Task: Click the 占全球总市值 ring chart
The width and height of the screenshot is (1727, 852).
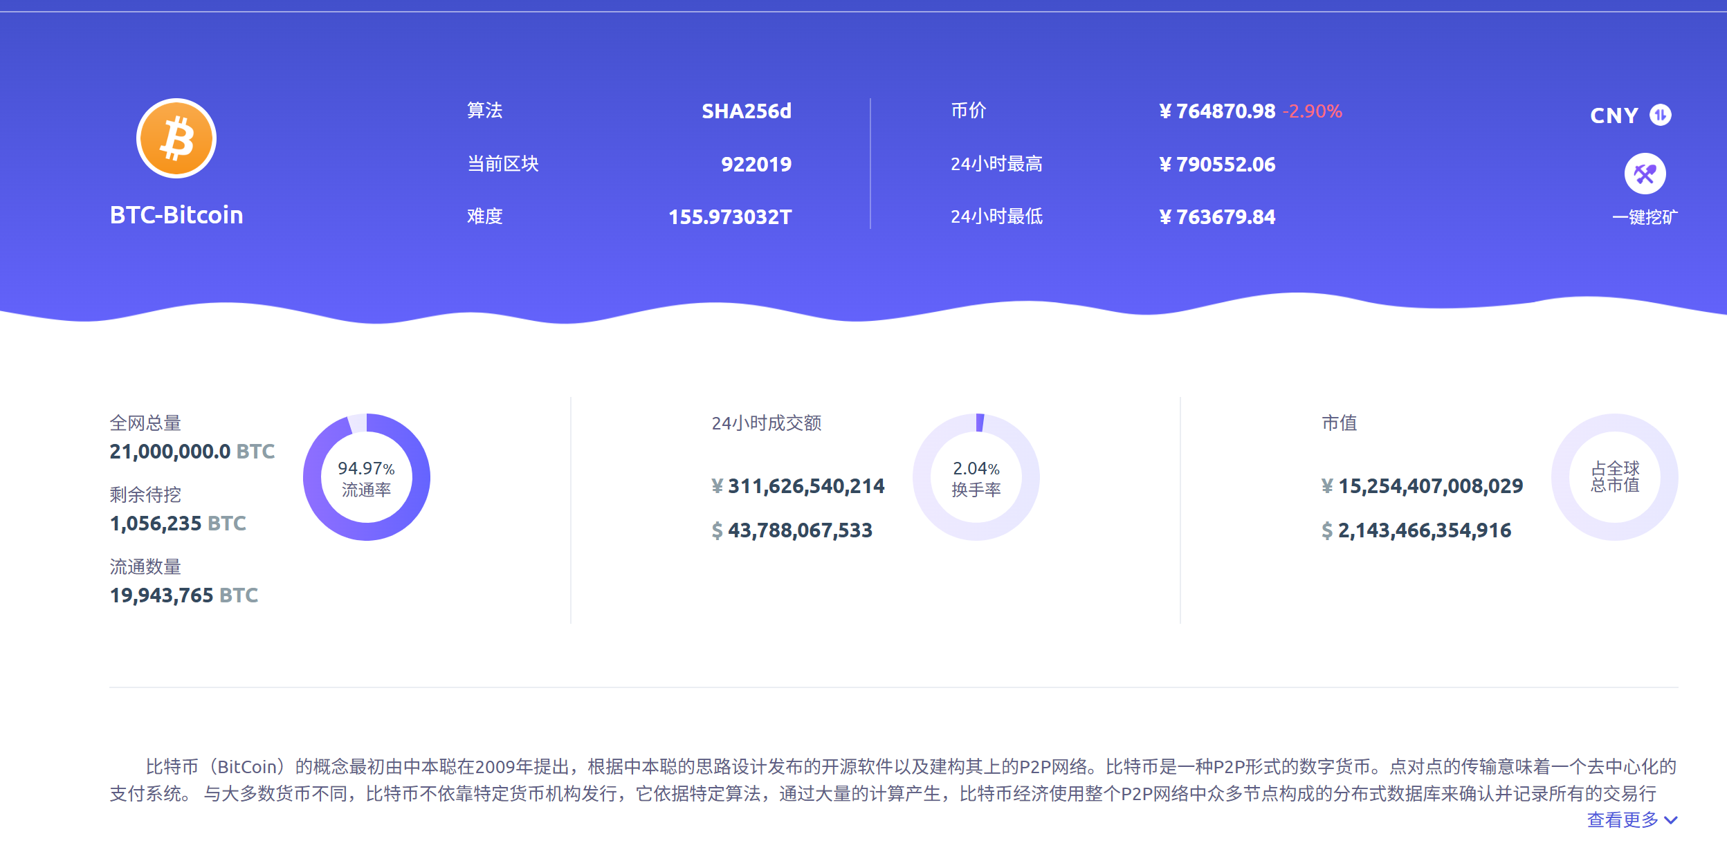Action: [1614, 477]
